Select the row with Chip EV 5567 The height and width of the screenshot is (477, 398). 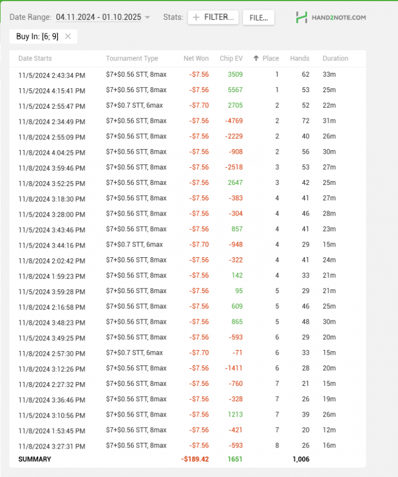point(235,90)
